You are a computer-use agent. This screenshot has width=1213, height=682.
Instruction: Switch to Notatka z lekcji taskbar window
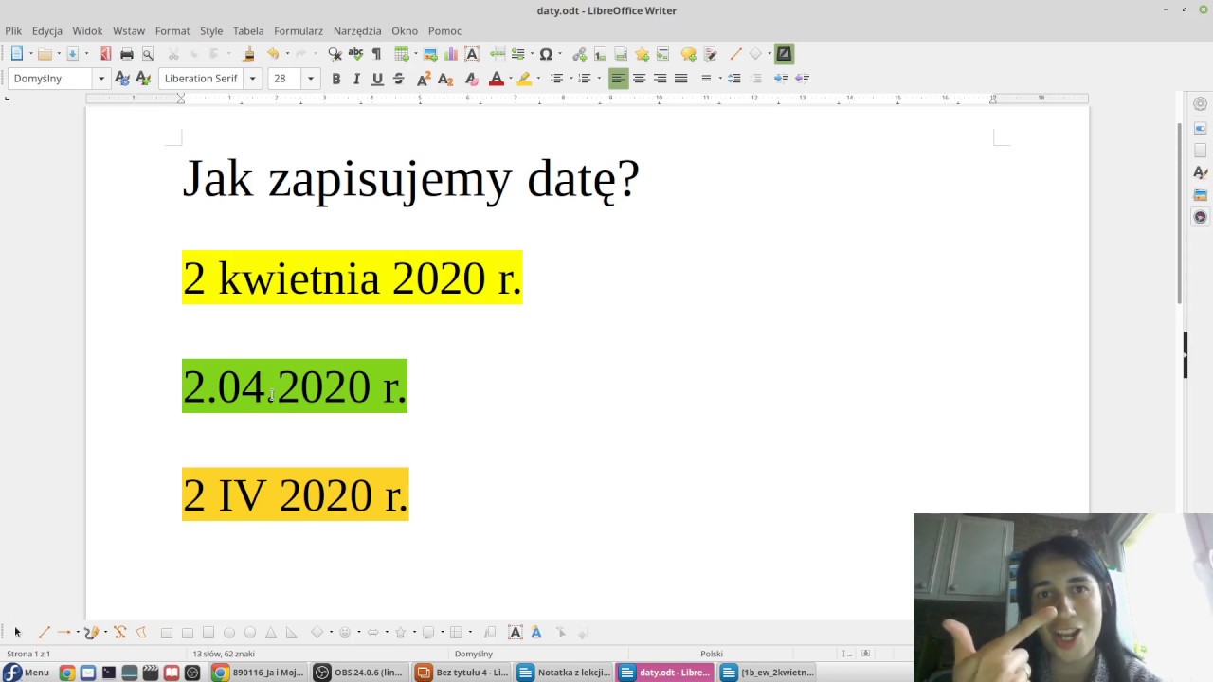coord(564,673)
